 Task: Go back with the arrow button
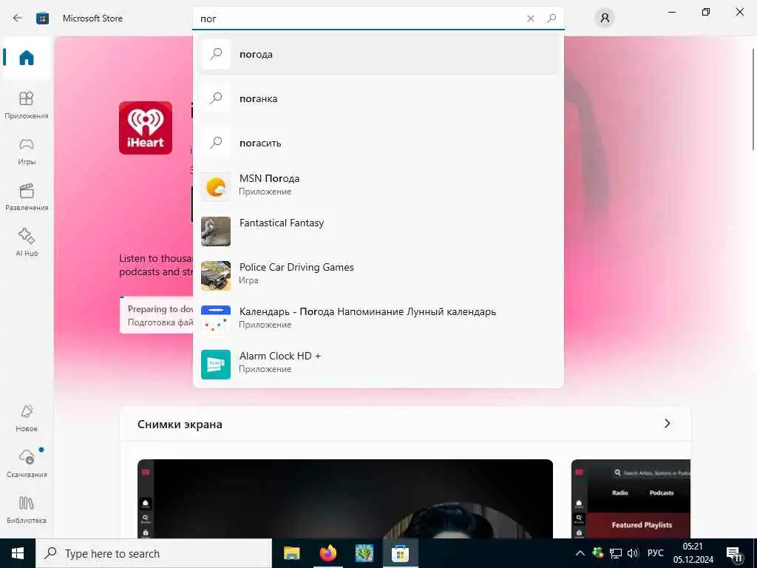click(x=18, y=18)
